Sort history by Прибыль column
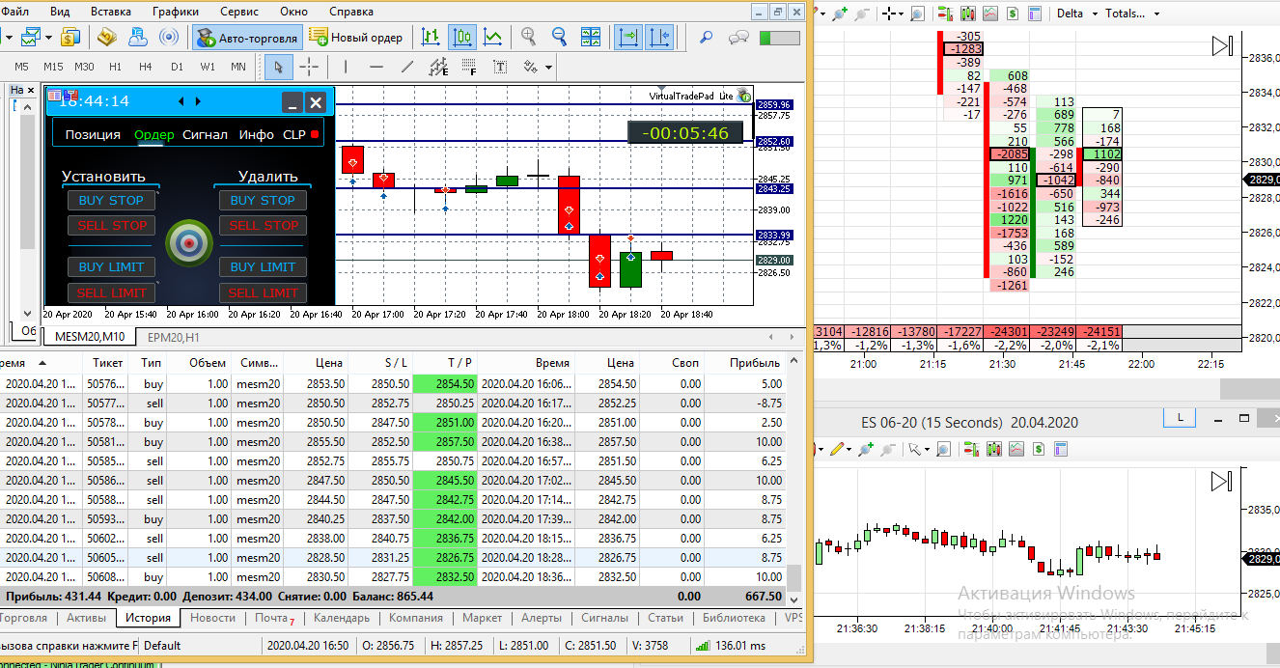This screenshot has width=1280, height=668. (755, 363)
